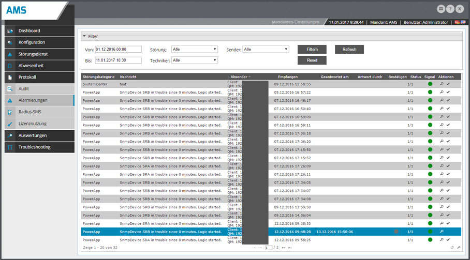Click the page number input field
The width and height of the screenshot is (470, 260).
coord(269,248)
